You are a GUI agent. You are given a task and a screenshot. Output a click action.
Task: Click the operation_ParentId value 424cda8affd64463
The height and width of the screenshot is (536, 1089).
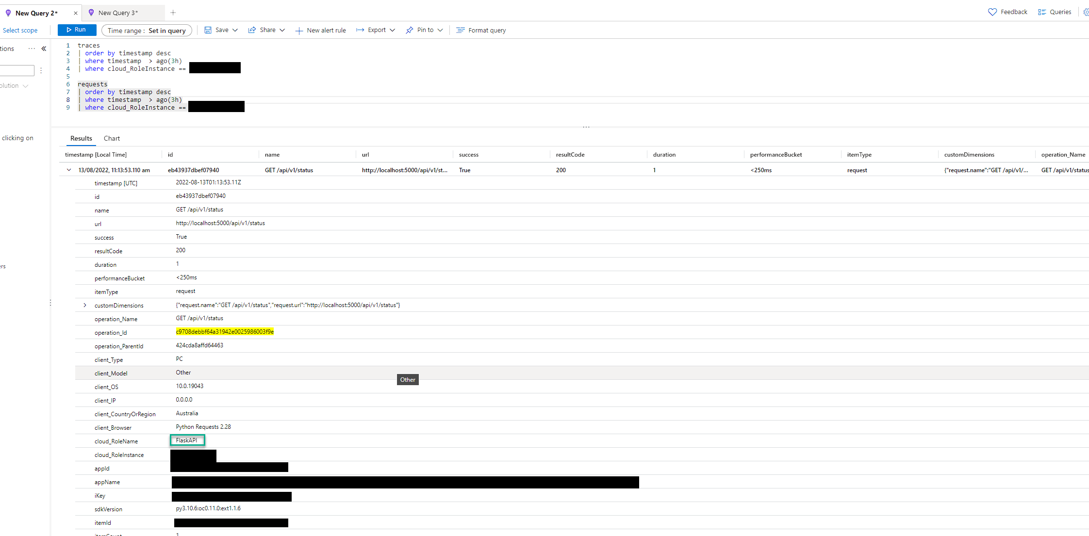(199, 345)
